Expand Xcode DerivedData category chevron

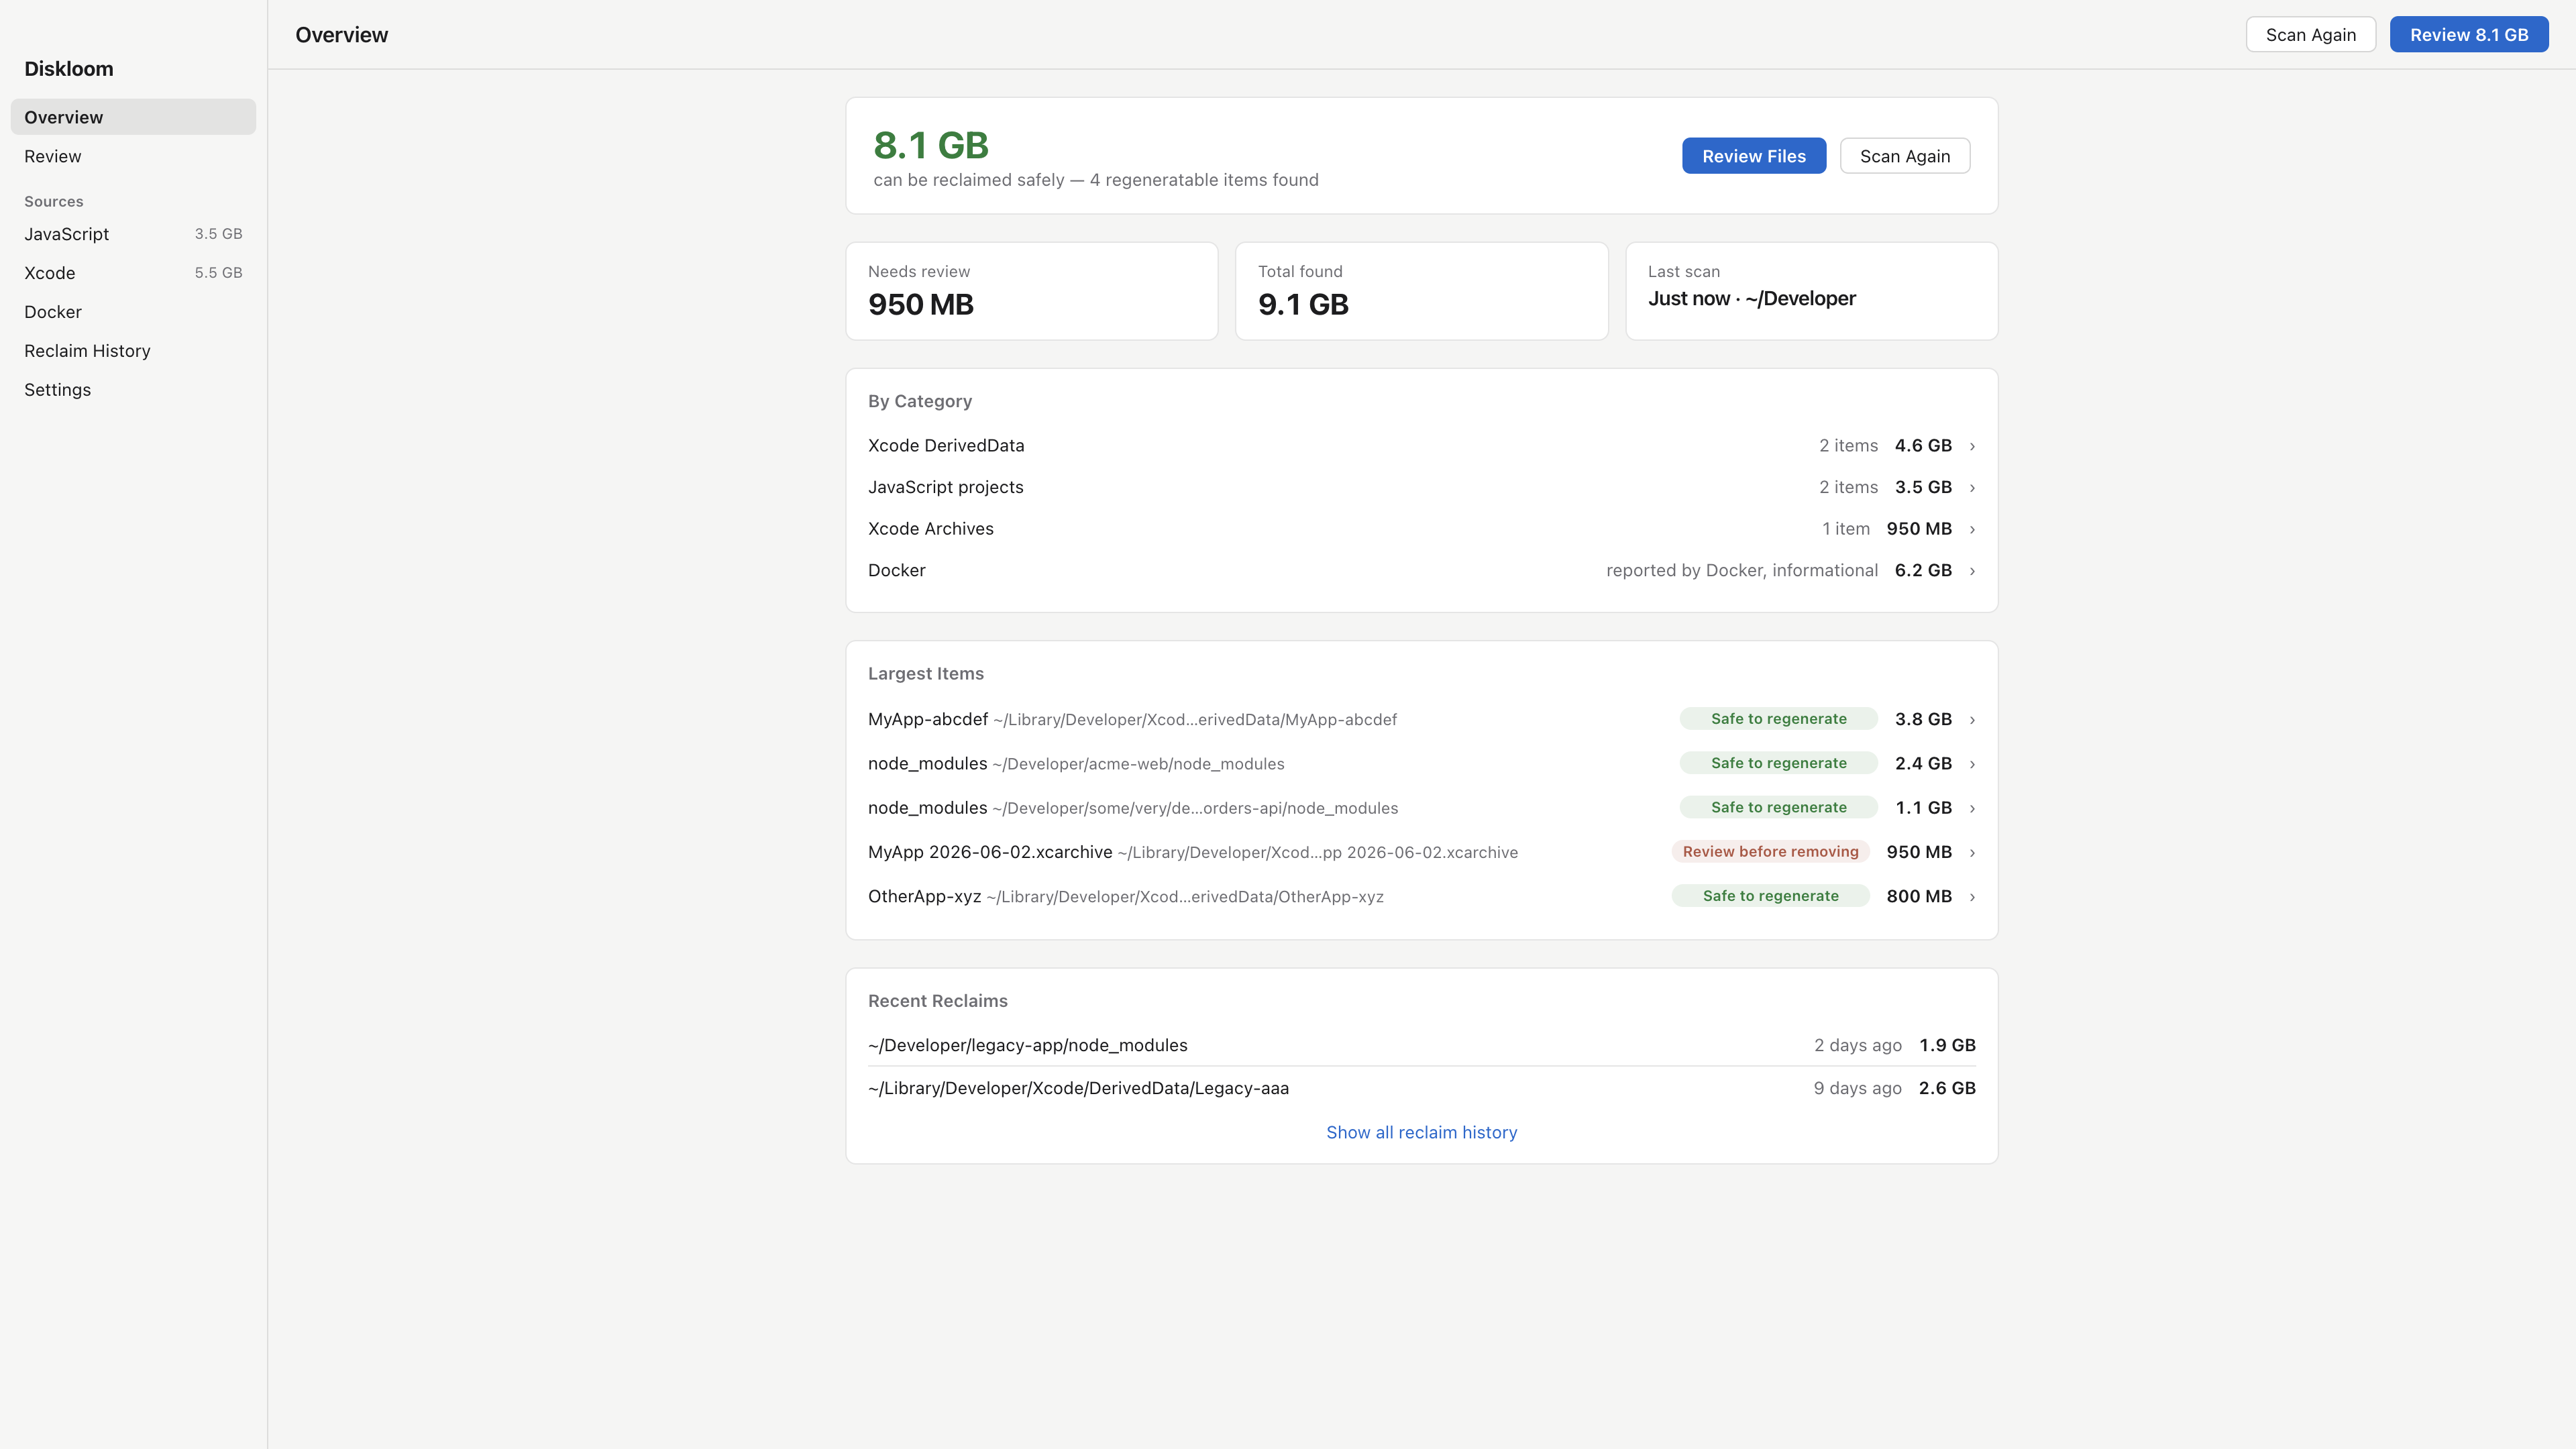click(1972, 446)
